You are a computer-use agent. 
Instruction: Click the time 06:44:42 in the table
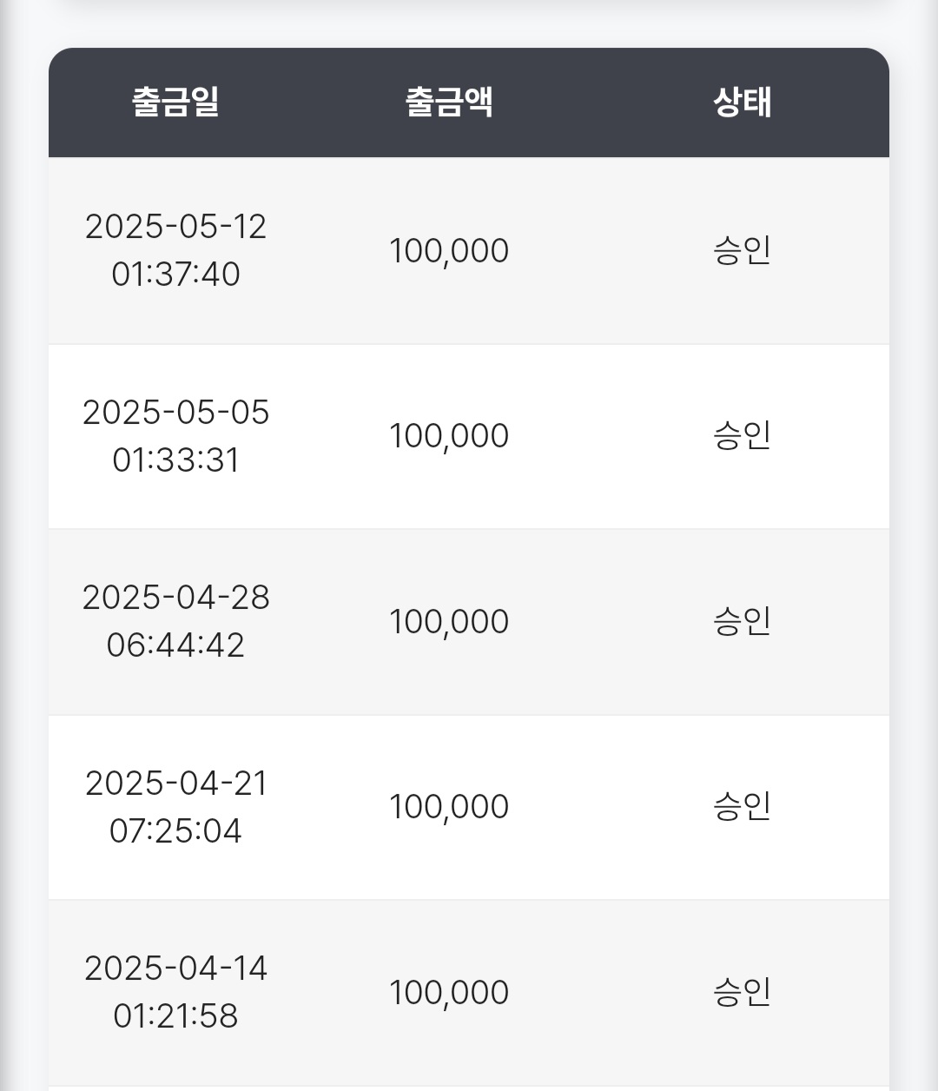pyautogui.click(x=176, y=645)
